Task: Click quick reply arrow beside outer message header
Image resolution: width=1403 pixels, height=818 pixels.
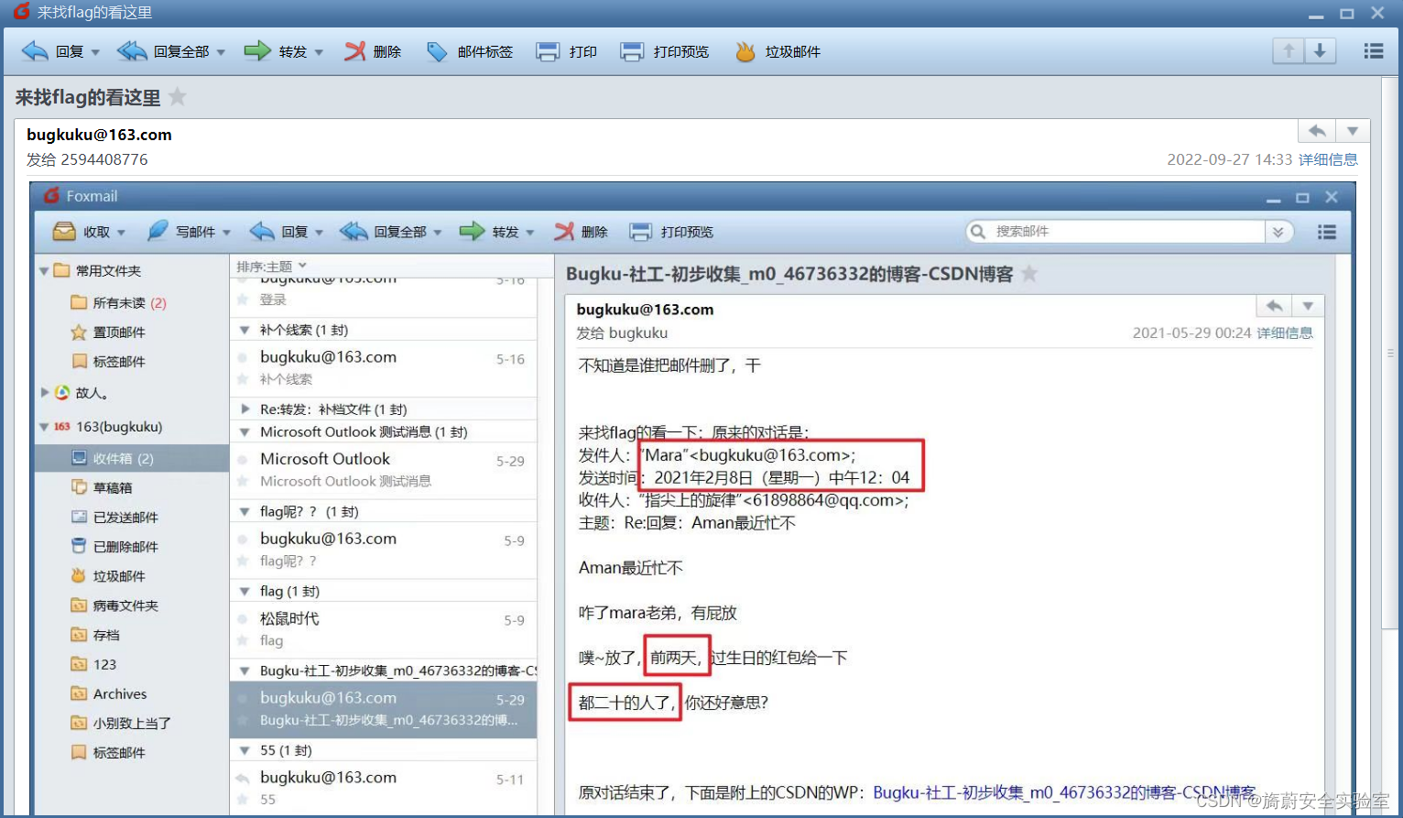Action: pyautogui.click(x=1317, y=131)
